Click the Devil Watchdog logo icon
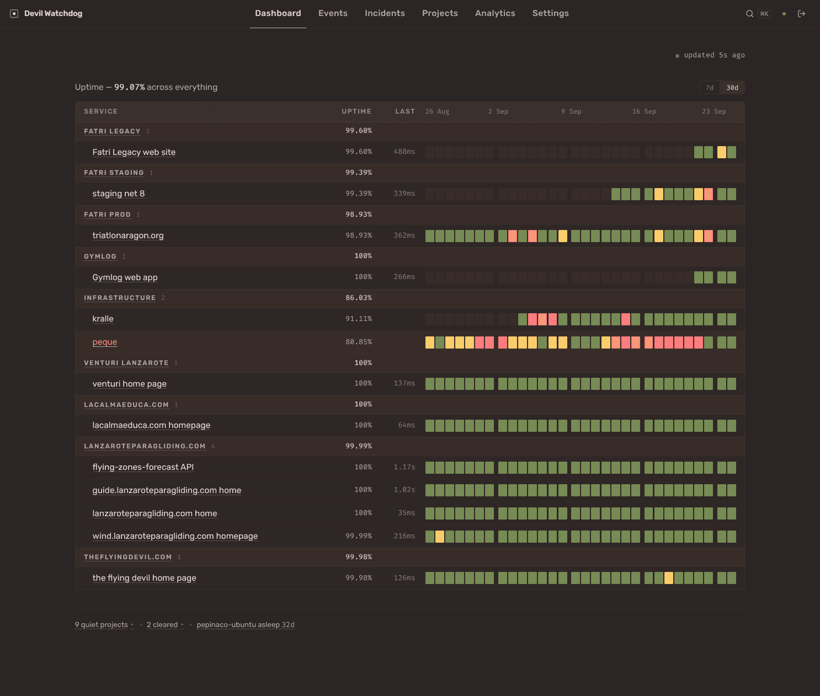Image resolution: width=820 pixels, height=696 pixels. click(x=14, y=14)
